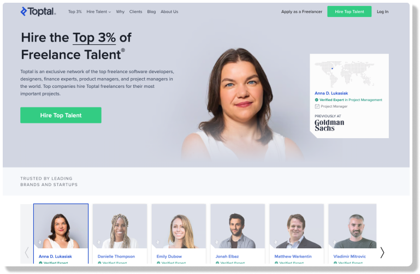
Task: Click the green verified badge beside Verified Expert
Action: click(316, 100)
